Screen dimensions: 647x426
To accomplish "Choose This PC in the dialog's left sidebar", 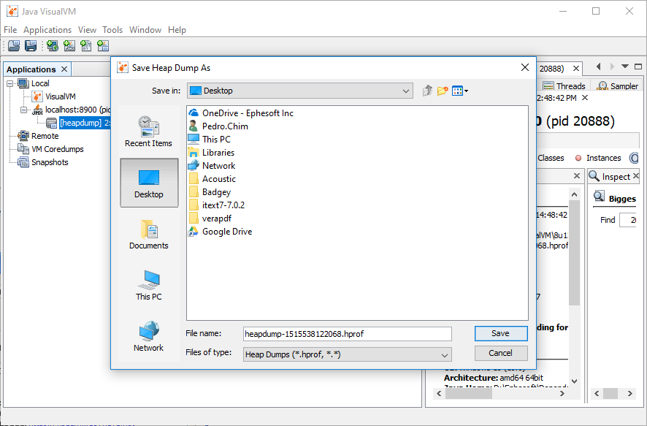I will 149,285.
